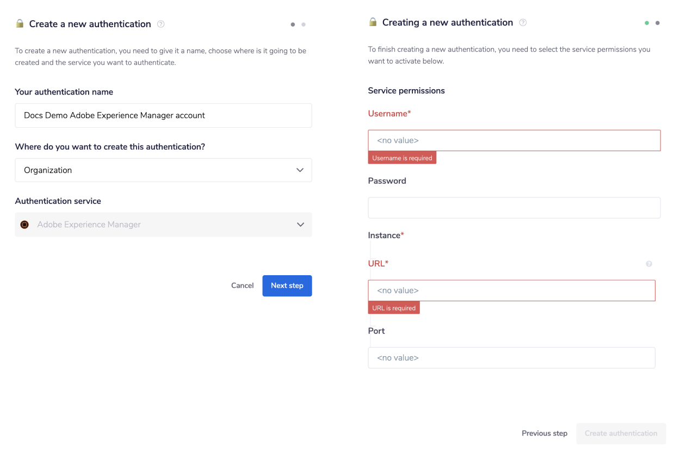
Task: Click into the Password input field
Action: coord(514,208)
